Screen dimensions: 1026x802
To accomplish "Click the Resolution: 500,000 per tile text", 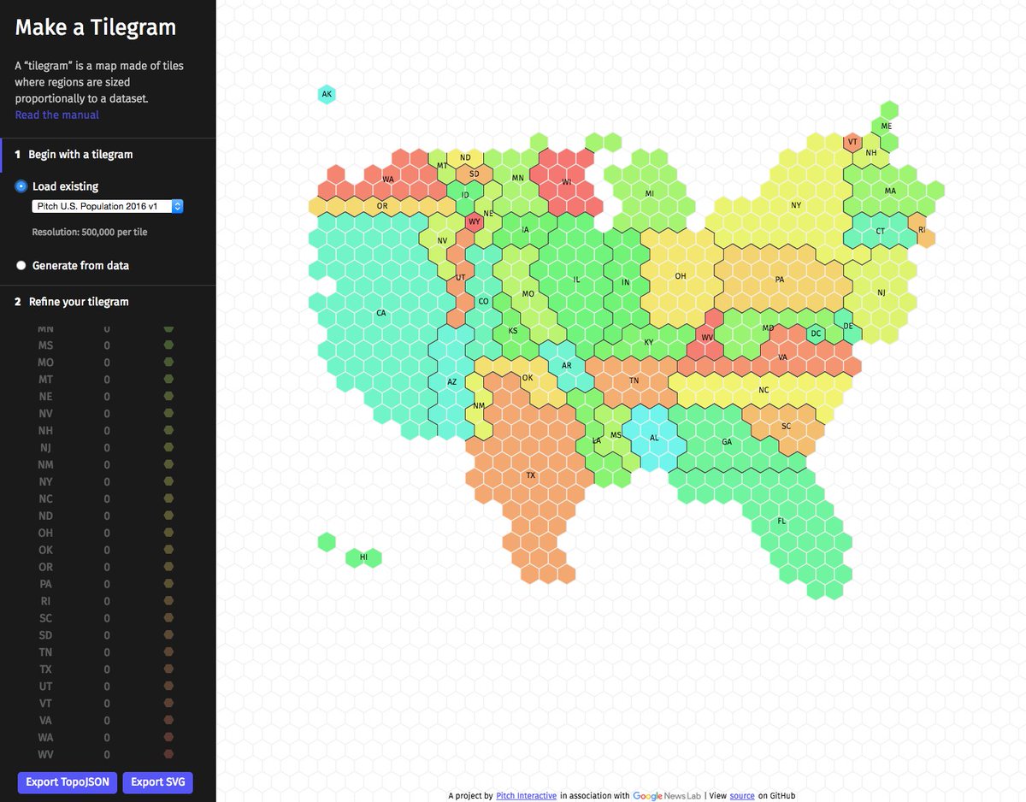I will coord(90,232).
